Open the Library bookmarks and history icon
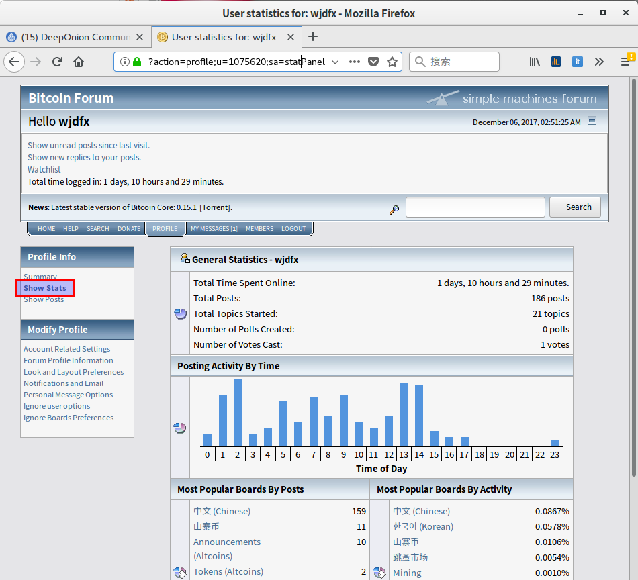Viewport: 638px width, 580px height. (535, 62)
